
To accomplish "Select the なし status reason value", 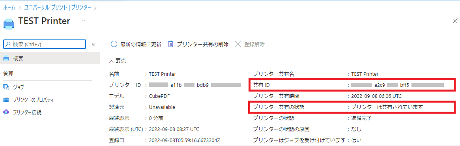I will [356, 129].
